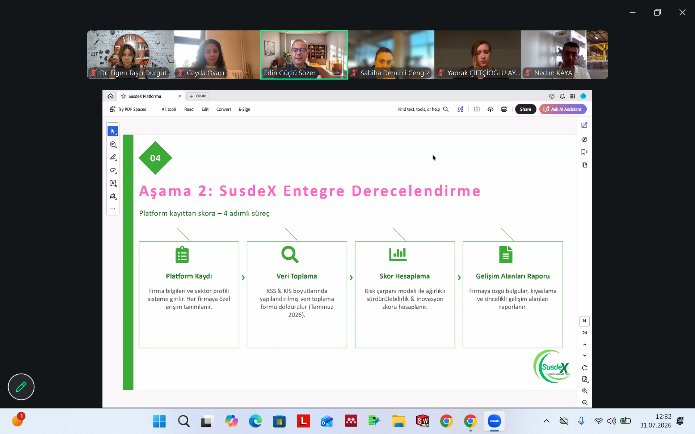Open File Explorer from the taskbar
This screenshot has height=434, width=695.
tap(399, 421)
